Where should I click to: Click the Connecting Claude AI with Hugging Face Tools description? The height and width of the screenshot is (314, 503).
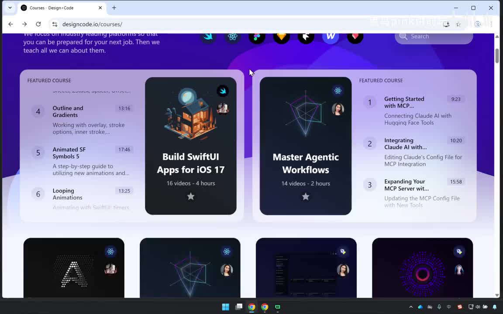point(418,119)
